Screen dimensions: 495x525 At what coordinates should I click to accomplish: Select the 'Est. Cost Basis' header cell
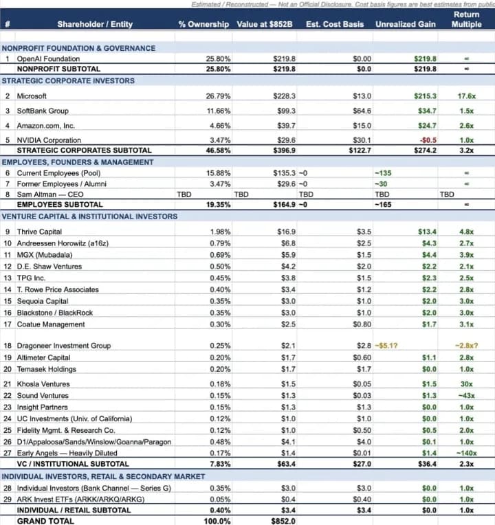(335, 25)
